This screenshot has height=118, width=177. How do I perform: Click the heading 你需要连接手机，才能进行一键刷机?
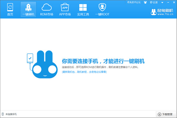click(x=103, y=61)
